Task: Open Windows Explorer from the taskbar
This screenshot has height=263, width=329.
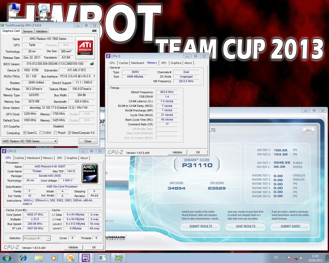Action: click(39, 258)
